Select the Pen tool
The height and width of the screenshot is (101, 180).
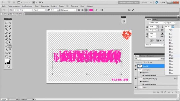click(6, 46)
